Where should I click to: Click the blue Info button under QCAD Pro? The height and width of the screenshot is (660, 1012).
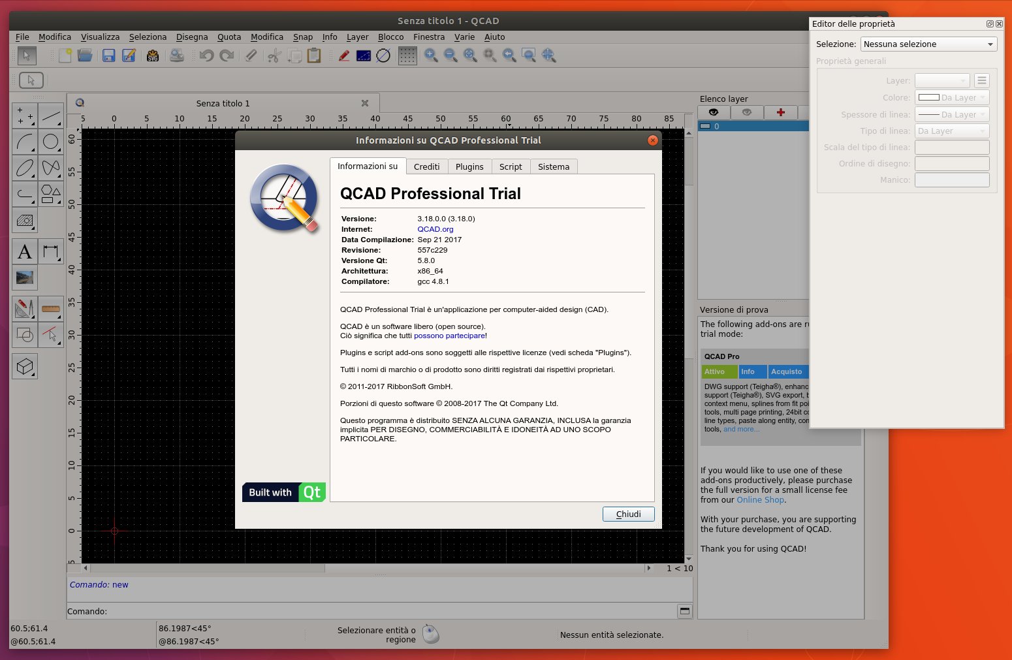point(753,371)
